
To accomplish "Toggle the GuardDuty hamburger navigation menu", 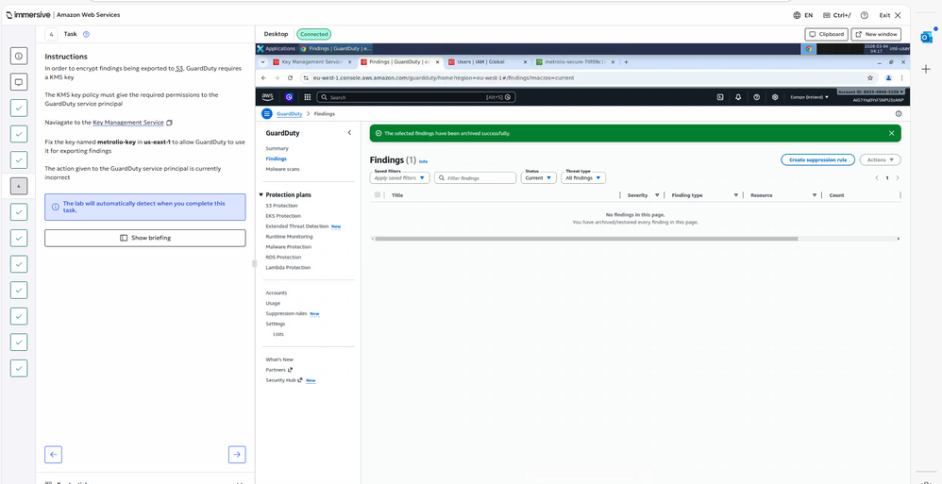I will pyautogui.click(x=267, y=113).
